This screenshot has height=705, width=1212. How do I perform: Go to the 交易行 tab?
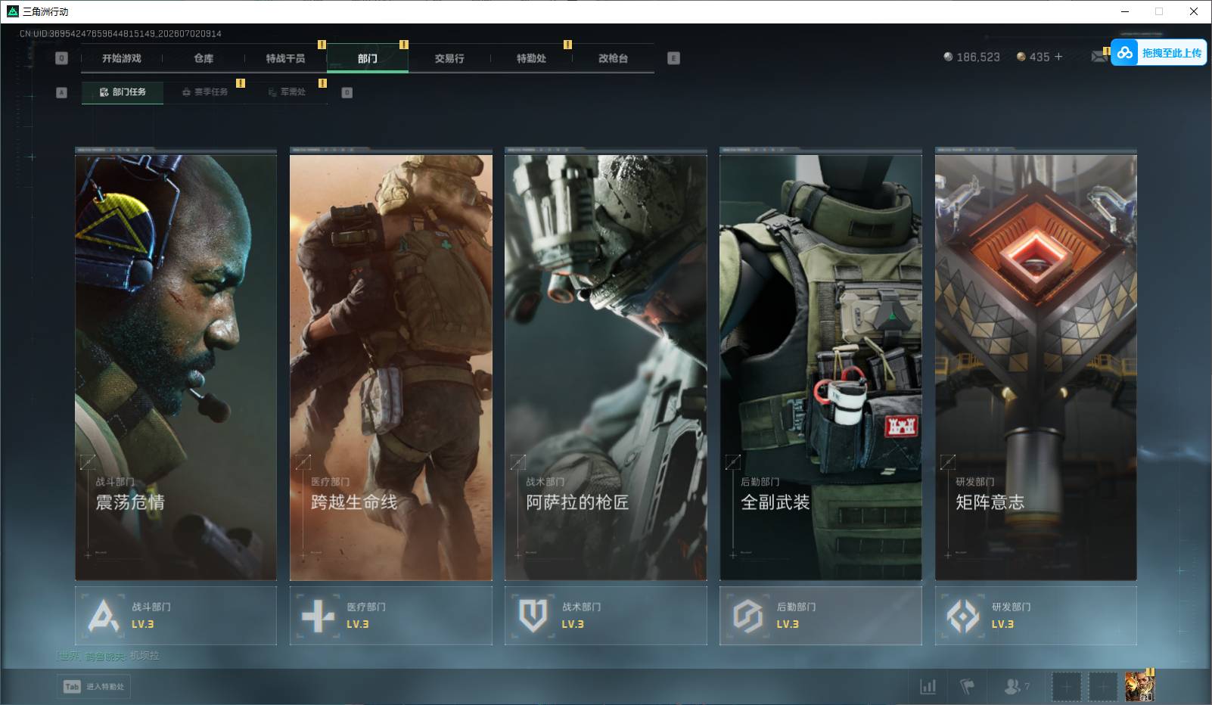pyautogui.click(x=449, y=58)
